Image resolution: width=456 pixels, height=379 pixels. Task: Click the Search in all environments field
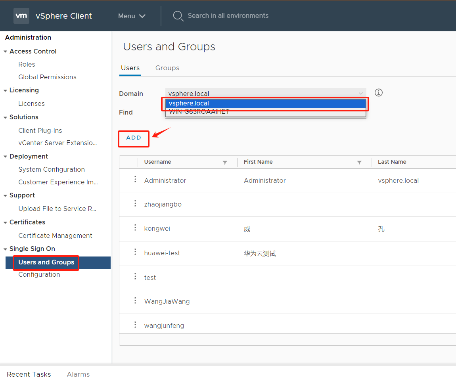coord(228,16)
